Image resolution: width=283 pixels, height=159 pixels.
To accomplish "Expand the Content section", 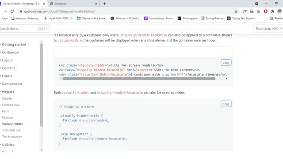I will tap(8, 68).
